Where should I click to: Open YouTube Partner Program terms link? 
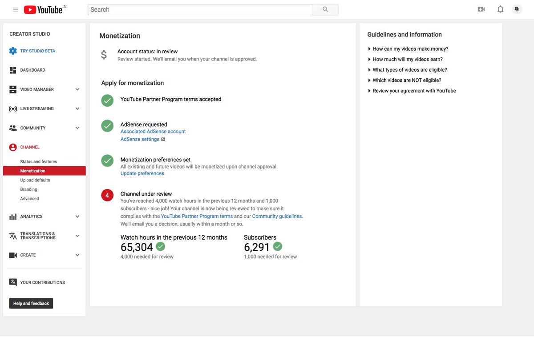click(197, 217)
